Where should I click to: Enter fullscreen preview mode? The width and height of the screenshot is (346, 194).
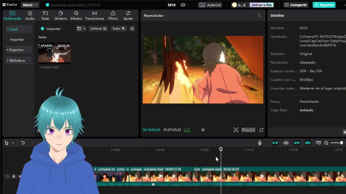coord(261,130)
